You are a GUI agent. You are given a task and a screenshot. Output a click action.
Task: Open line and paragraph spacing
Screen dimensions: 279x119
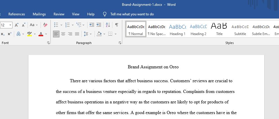coord(86,34)
